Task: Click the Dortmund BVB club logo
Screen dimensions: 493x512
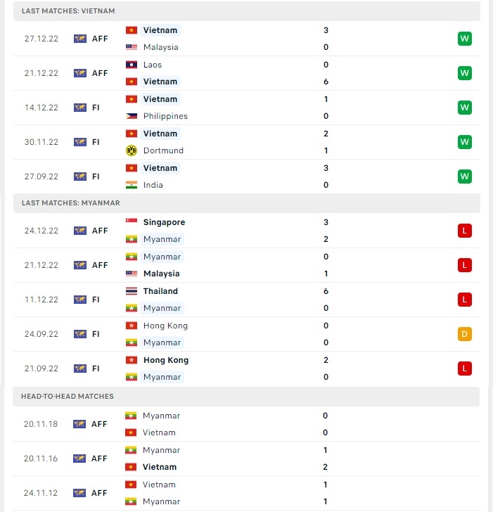Action: tap(132, 151)
